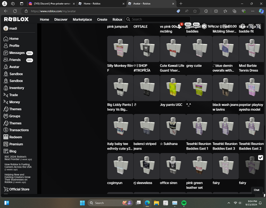Open madi's user profile avatar

pos(6,28)
